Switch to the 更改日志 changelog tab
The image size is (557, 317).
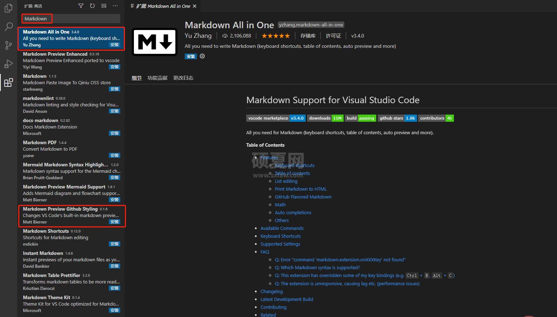pyautogui.click(x=183, y=78)
